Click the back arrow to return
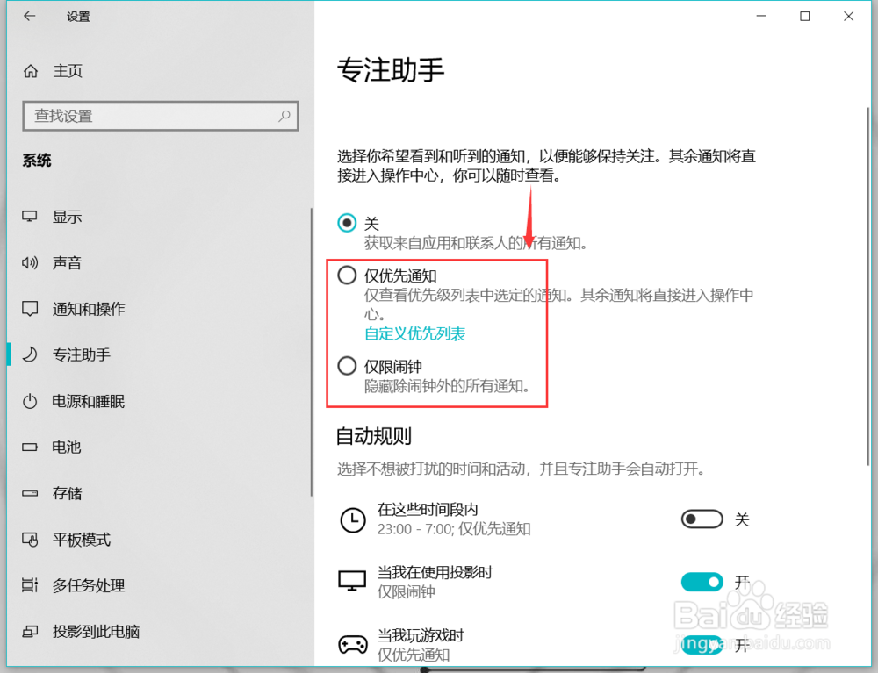 click(29, 16)
